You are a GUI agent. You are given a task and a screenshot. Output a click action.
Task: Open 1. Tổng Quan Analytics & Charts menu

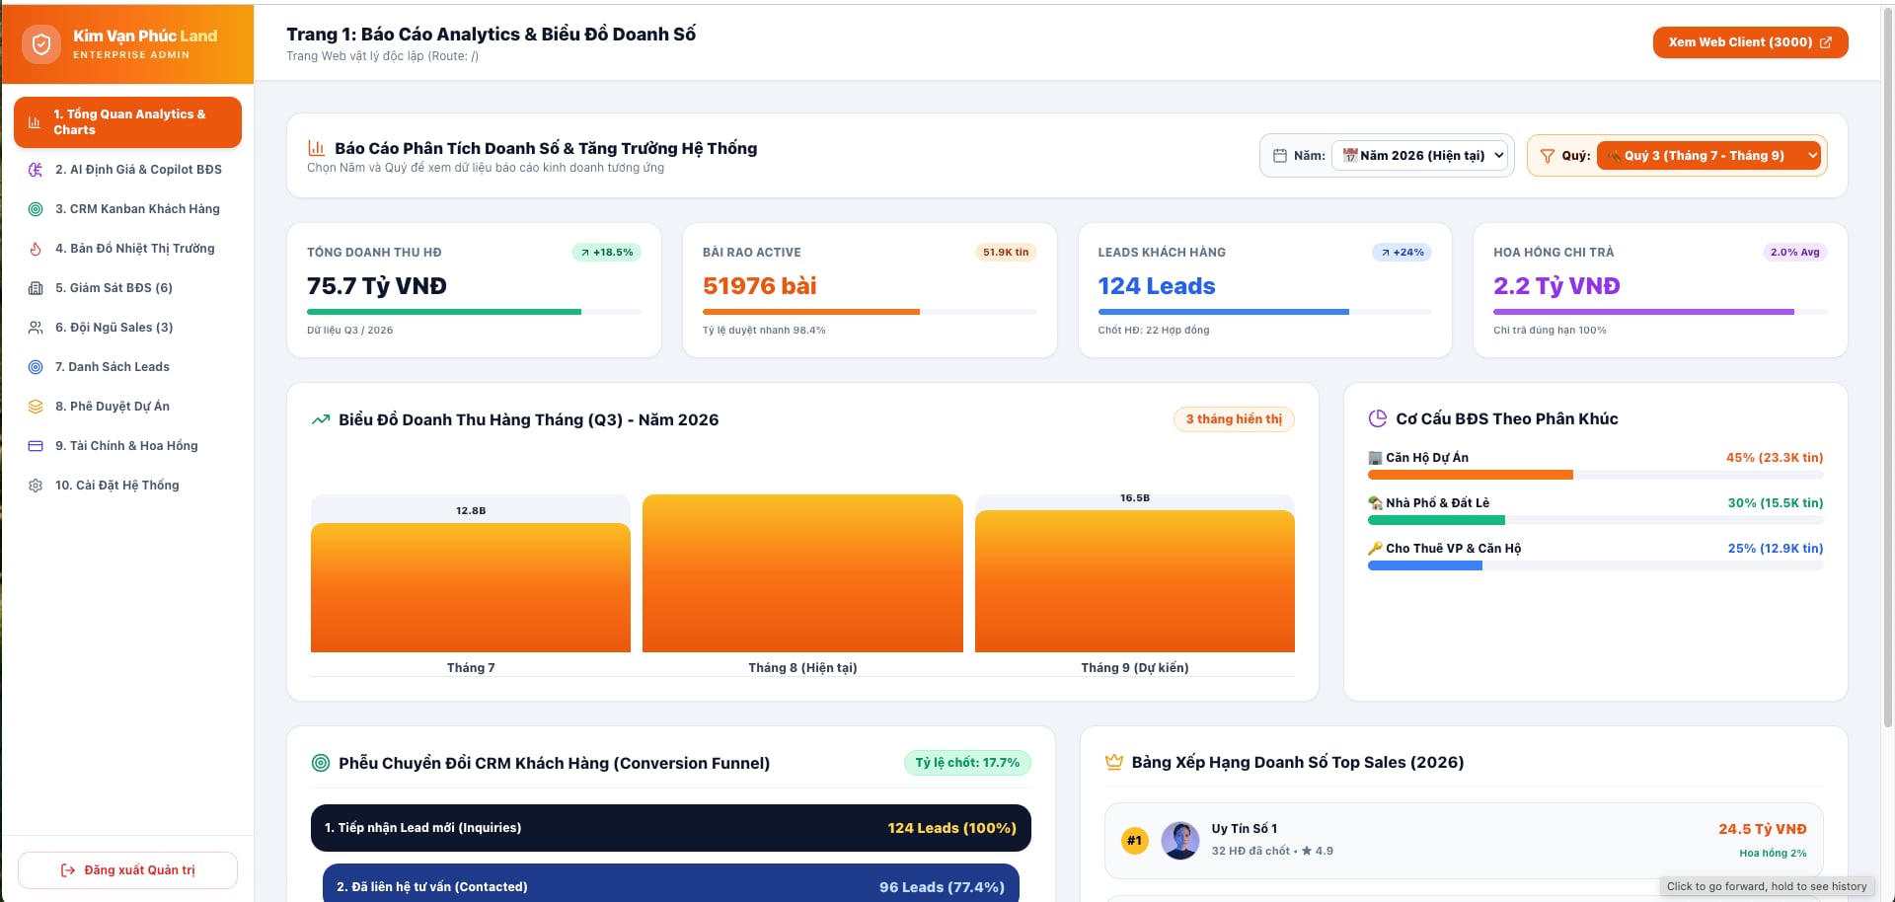tap(127, 122)
